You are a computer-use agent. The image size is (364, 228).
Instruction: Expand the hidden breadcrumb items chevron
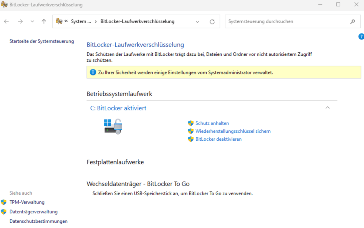pyautogui.click(x=66, y=21)
